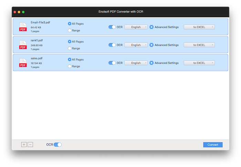Select All Pages for Email-File3.pdf
This screenshot has height=167, width=241.
coord(70,24)
